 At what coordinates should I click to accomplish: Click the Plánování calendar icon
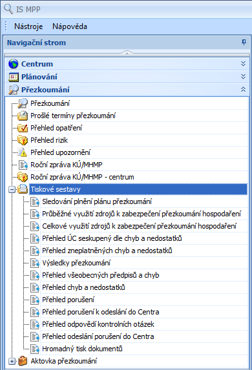(13, 77)
